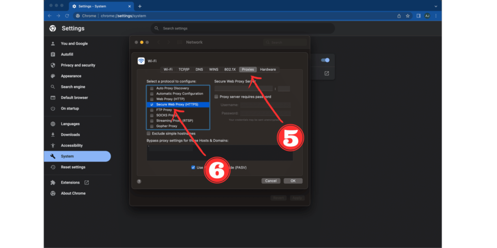Click the Username field

click(x=265, y=105)
